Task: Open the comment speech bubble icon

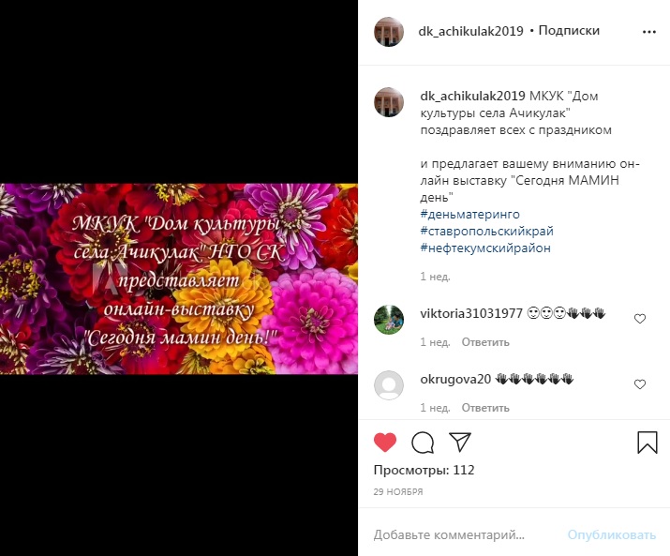Action: pos(423,443)
